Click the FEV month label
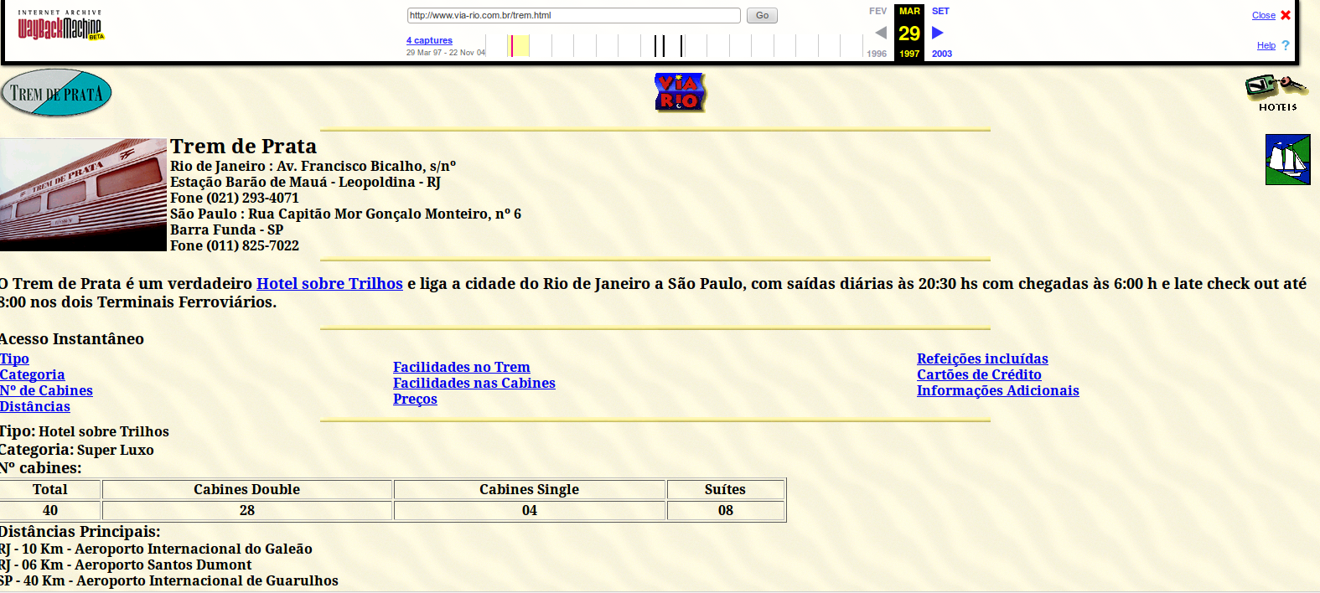This screenshot has width=1320, height=593. point(877,11)
